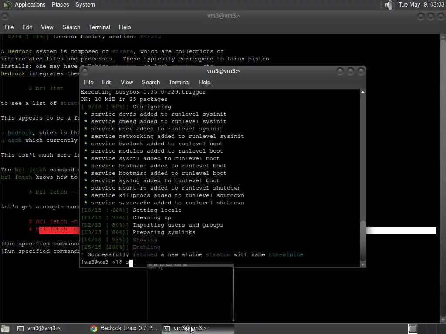The image size is (446, 334).
Task: Click the scroll-up arrow in the front terminal scrollbar
Action: pos(363,92)
